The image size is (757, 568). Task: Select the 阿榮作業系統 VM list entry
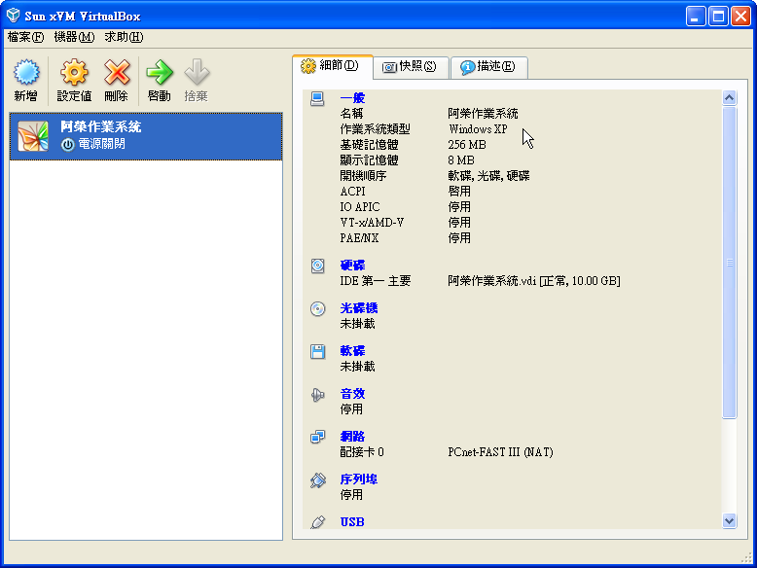point(146,136)
